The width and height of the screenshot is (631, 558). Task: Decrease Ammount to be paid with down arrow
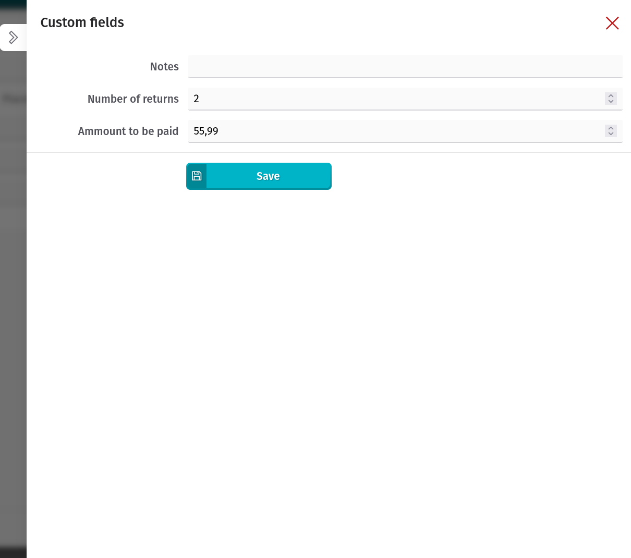click(x=611, y=134)
